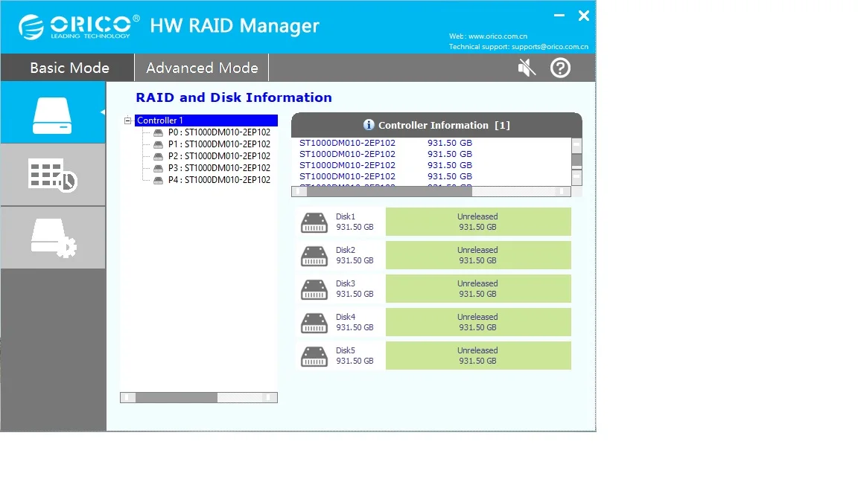Open the help question mark icon

coord(560,68)
